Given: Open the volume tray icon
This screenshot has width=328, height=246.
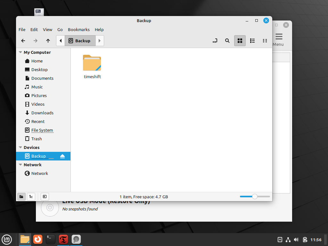Looking at the screenshot, I should click(296, 240).
